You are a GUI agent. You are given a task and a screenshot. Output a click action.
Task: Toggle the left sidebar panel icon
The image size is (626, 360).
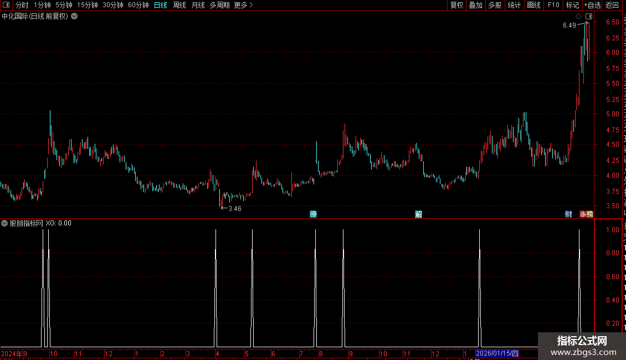pos(6,5)
